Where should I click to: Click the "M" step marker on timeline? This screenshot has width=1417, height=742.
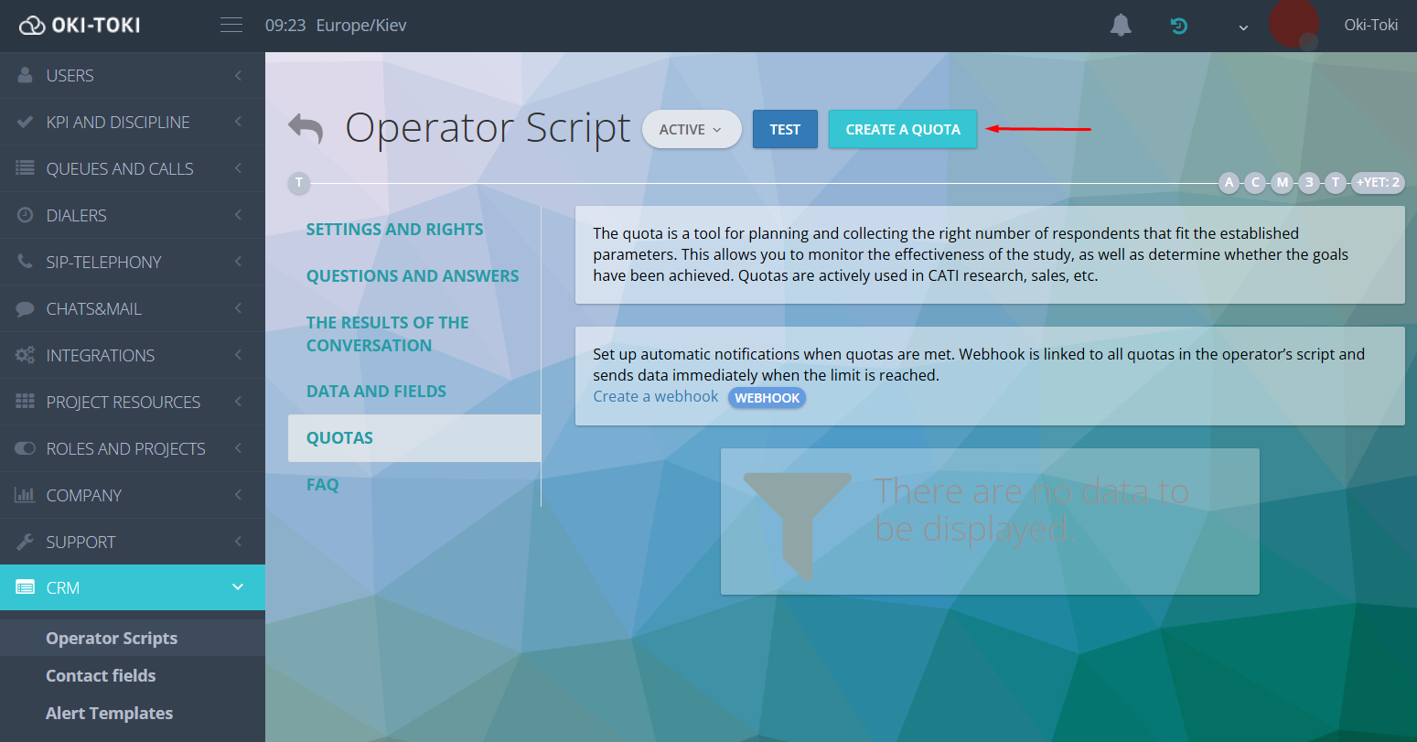click(x=1283, y=182)
